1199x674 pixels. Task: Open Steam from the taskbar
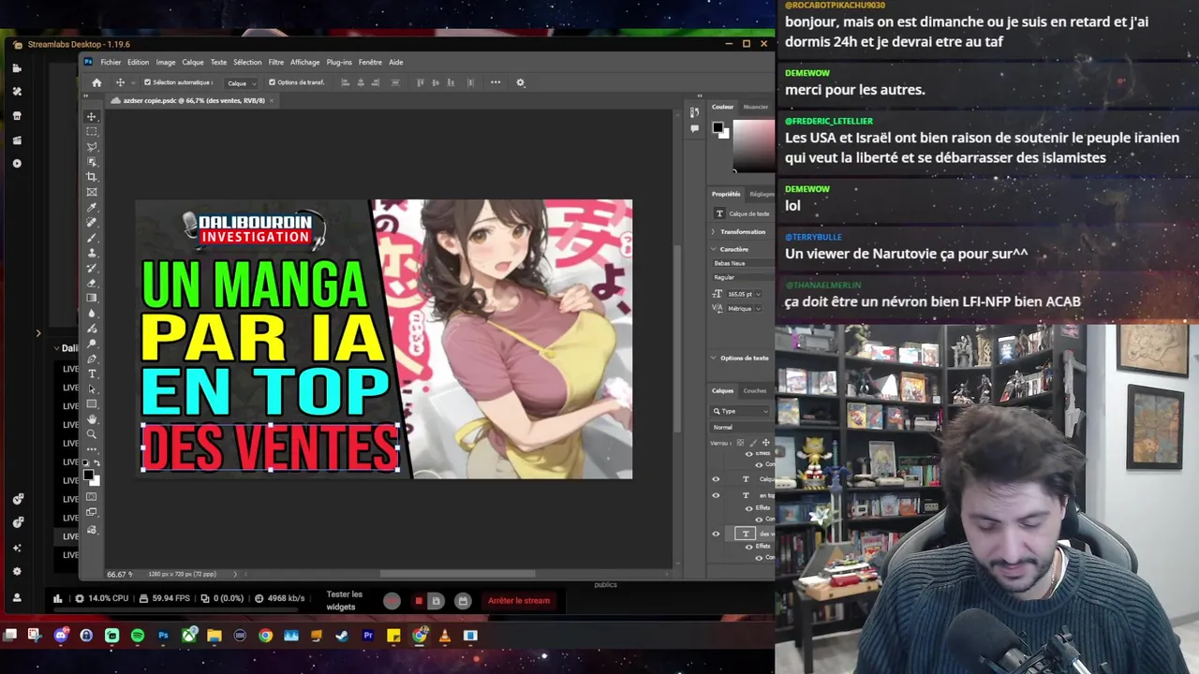coord(342,636)
